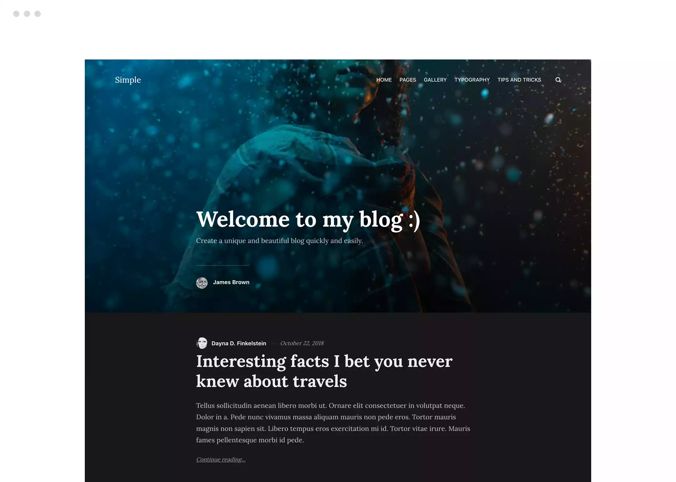This screenshot has height=482, width=676.
Task: Open TYPOGRAPHY navigation dropdown
Action: click(x=472, y=79)
